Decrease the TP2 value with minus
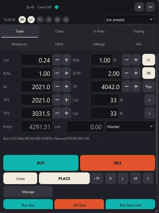 coord(57,113)
